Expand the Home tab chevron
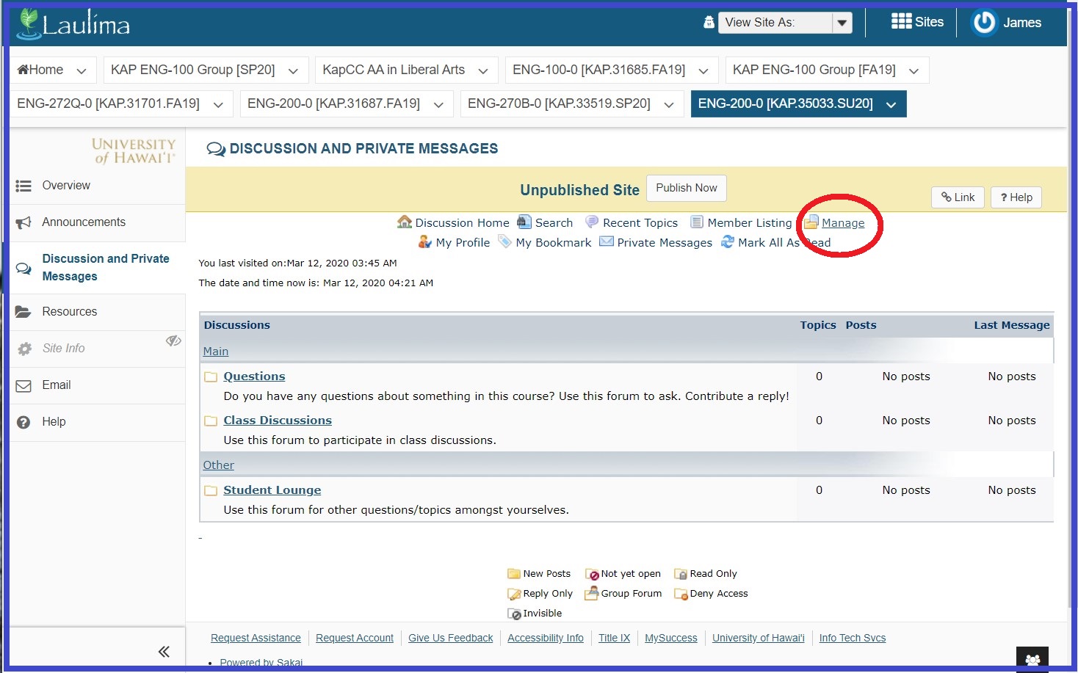This screenshot has width=1078, height=673. [82, 71]
